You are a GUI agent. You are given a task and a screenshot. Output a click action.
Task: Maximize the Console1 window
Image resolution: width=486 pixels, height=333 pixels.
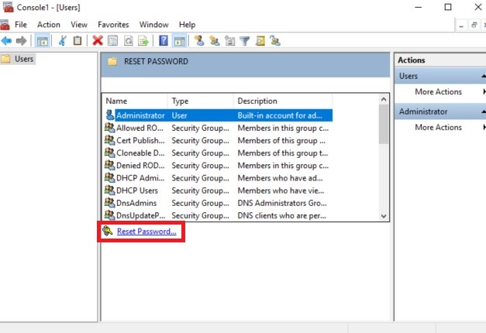(x=448, y=7)
